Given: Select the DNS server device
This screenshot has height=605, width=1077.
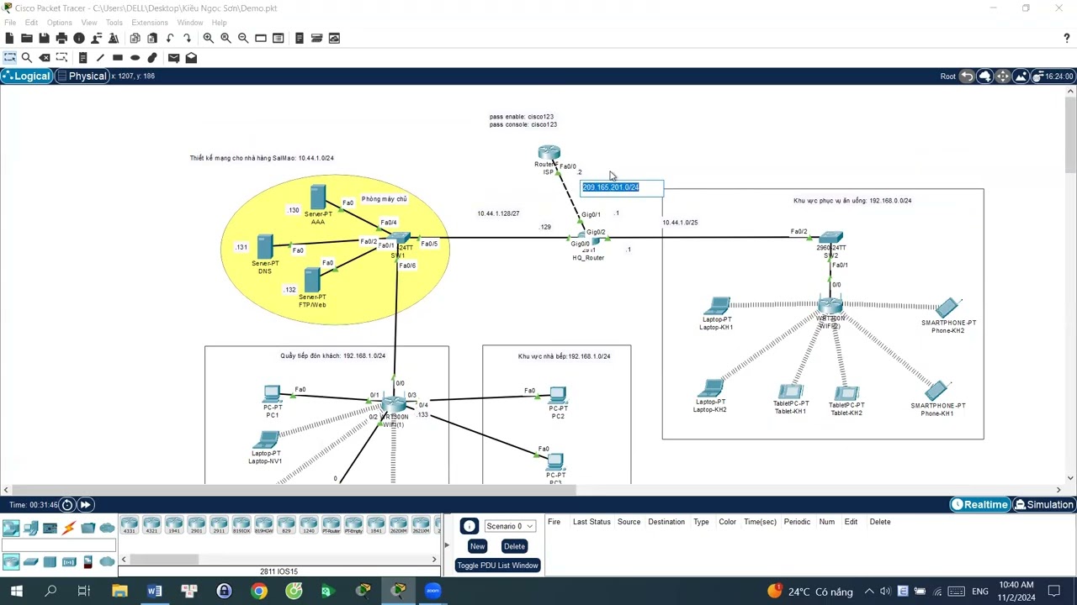Looking at the screenshot, I should pos(265,247).
